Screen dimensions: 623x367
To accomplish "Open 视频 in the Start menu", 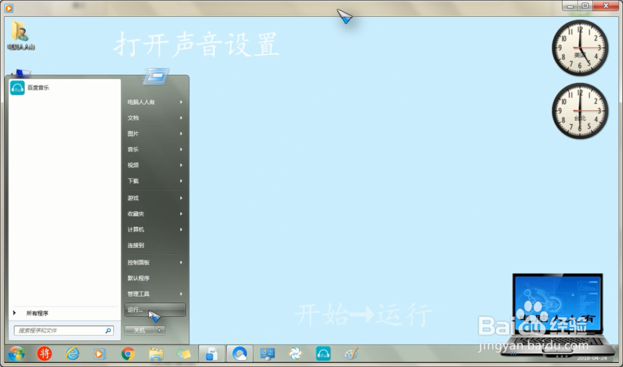I will [155, 165].
